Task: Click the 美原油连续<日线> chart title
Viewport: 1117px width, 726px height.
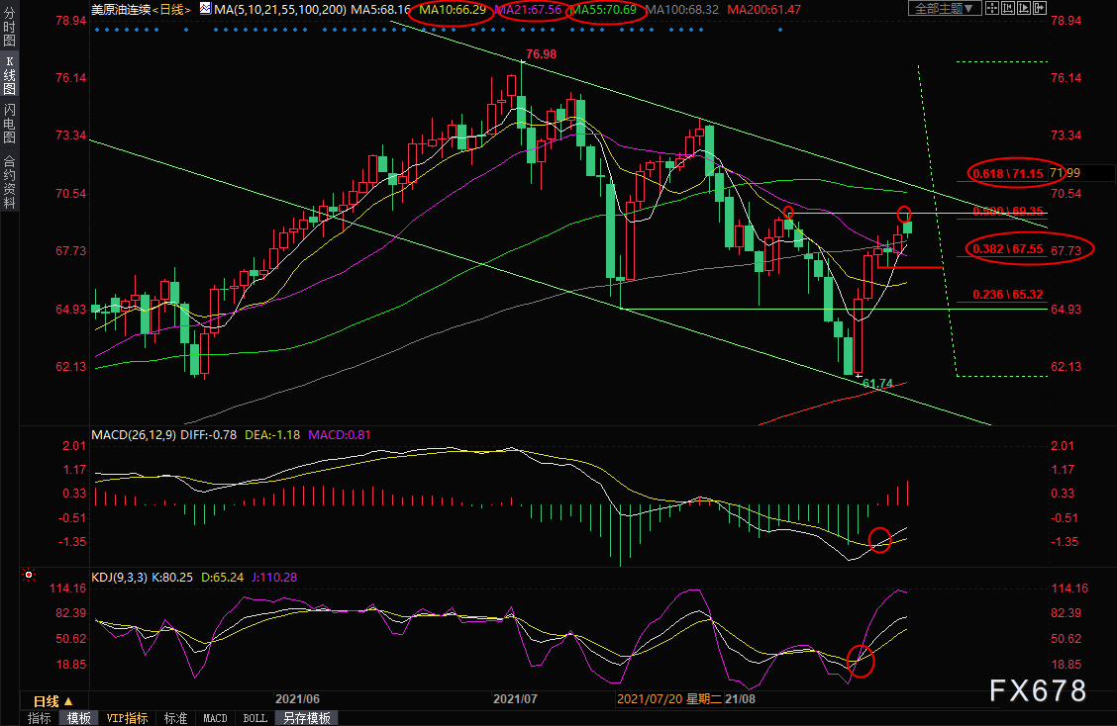Action: tap(141, 10)
